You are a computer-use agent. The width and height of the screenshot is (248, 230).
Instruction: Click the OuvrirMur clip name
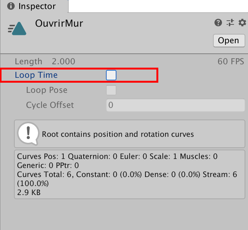59,23
